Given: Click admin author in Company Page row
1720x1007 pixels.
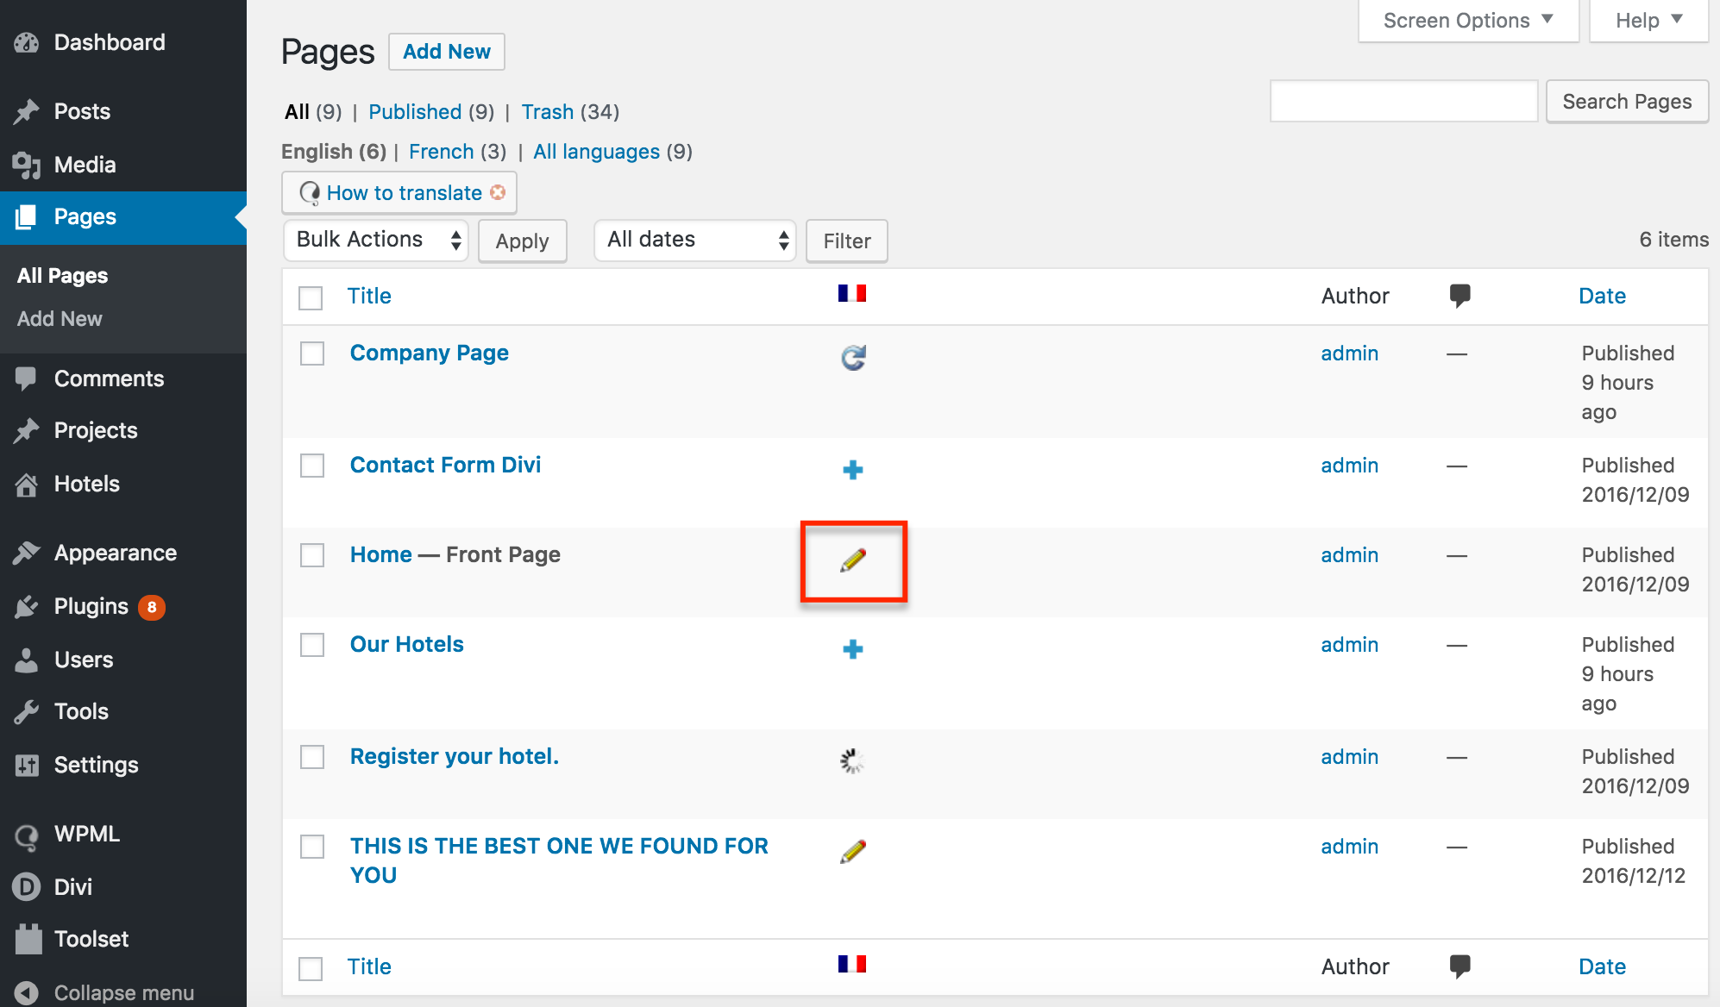Looking at the screenshot, I should click(x=1349, y=353).
